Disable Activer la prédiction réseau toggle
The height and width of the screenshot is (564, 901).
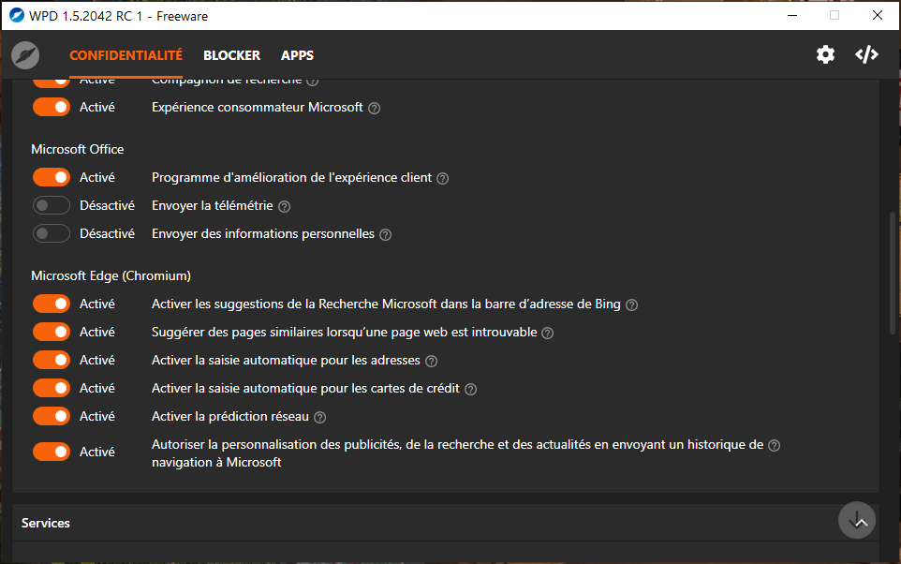point(52,416)
